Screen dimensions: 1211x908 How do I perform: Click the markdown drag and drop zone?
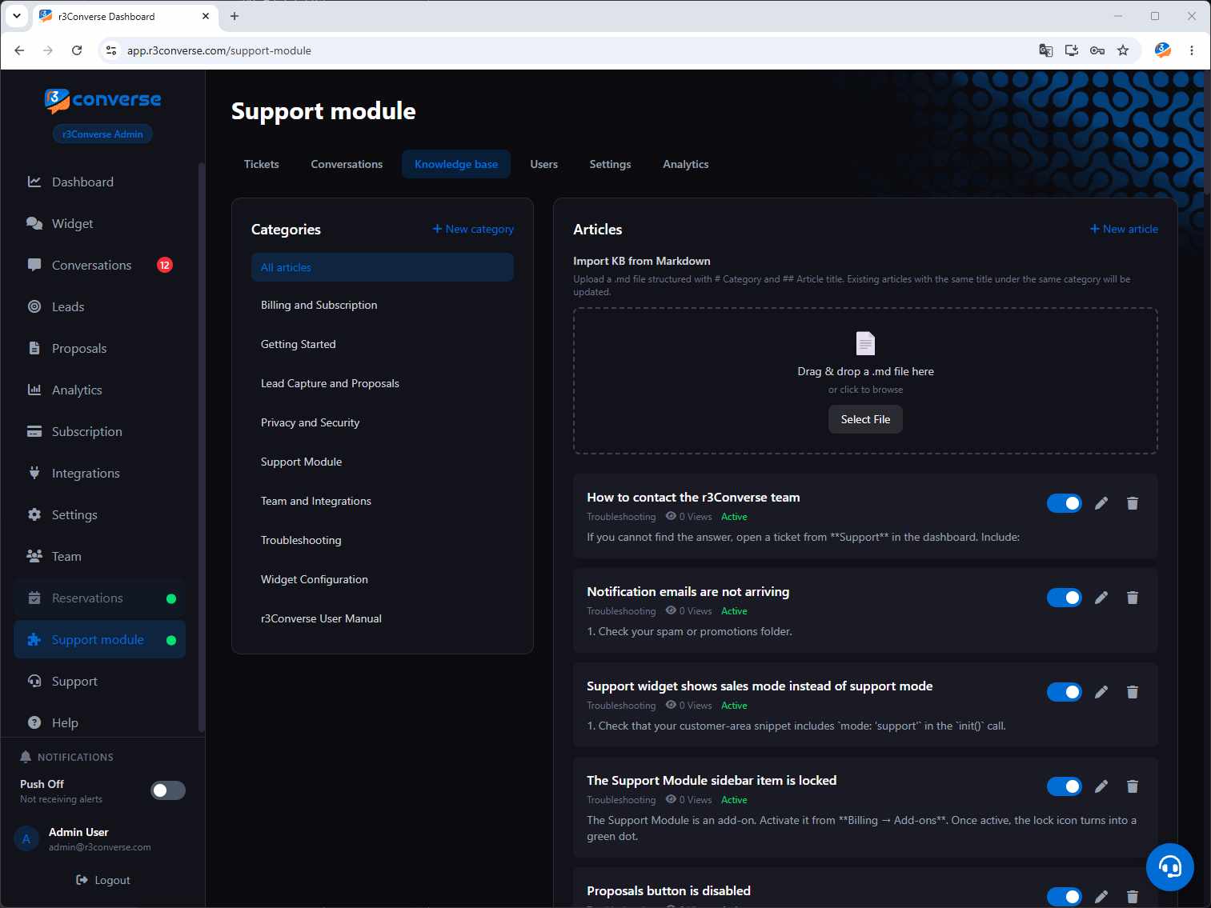coord(865,381)
